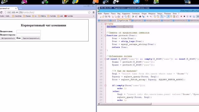Open the Плагины menu

click(167, 14)
